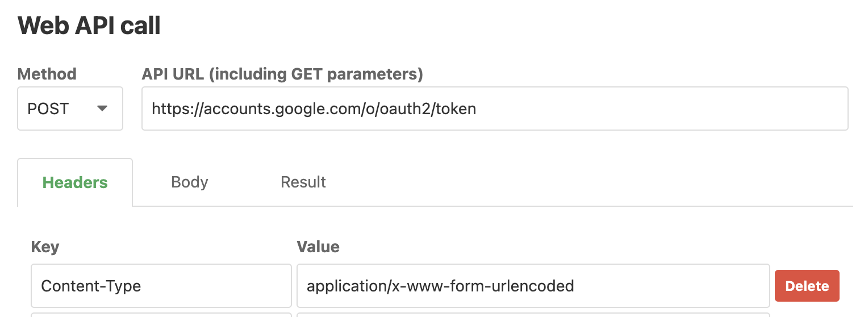Delete the Content-Type header row
Viewport: 860px width, 317px height.
[807, 286]
